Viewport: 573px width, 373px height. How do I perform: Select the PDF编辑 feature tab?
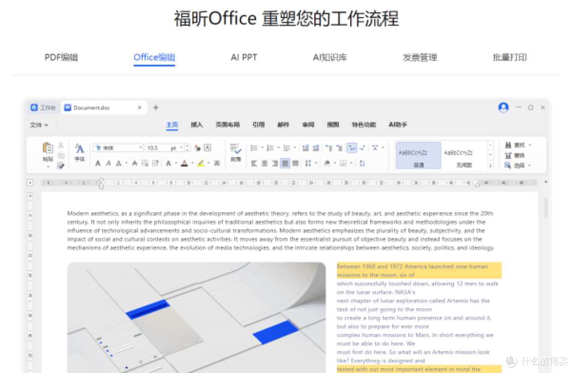[62, 57]
